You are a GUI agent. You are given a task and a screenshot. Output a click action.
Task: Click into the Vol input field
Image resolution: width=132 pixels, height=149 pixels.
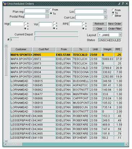pos(45,25)
